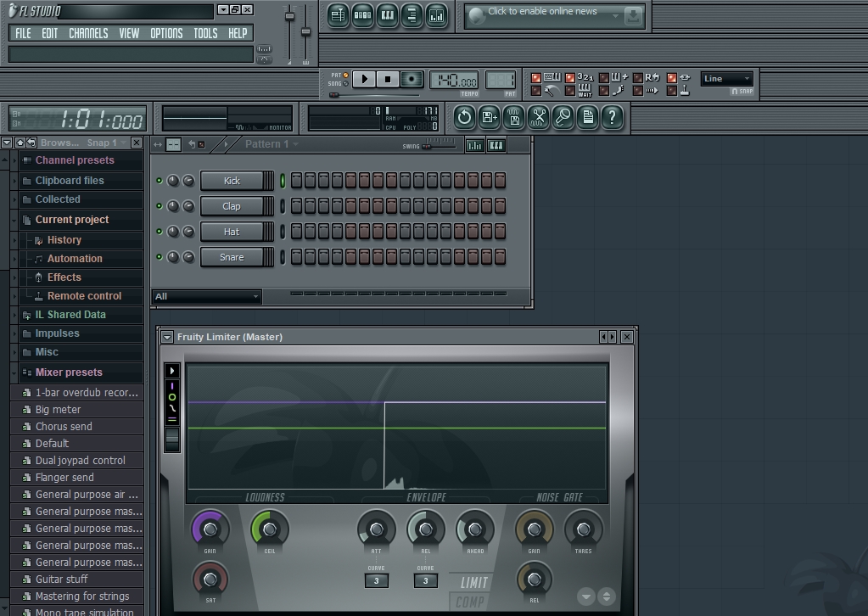The width and height of the screenshot is (868, 616).
Task: Enable Song mode radio button
Action: coord(346,84)
